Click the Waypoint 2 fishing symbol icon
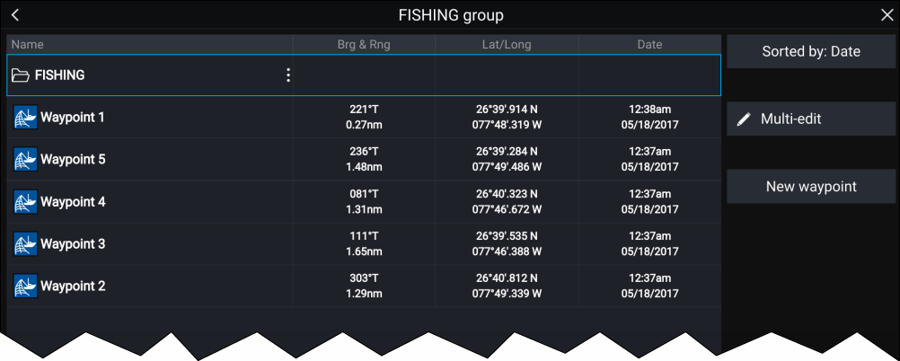The height and width of the screenshot is (361, 900). (x=25, y=286)
